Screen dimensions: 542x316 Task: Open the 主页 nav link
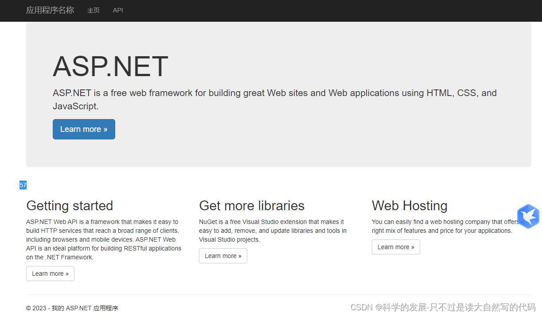[x=94, y=10]
